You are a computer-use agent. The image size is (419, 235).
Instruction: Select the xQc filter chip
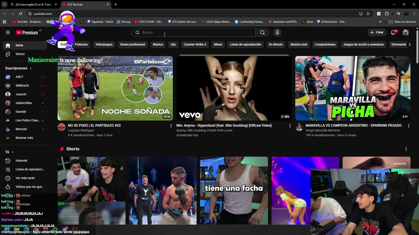pyautogui.click(x=173, y=44)
